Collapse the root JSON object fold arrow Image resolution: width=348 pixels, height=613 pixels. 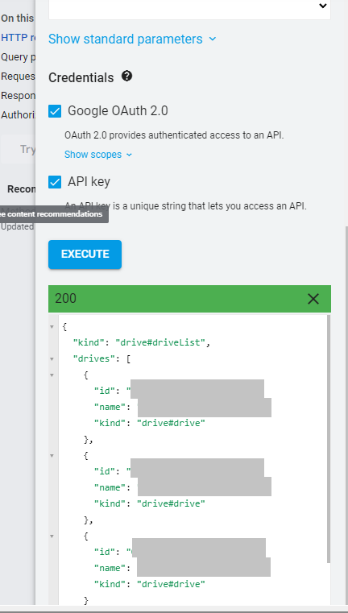click(x=52, y=327)
